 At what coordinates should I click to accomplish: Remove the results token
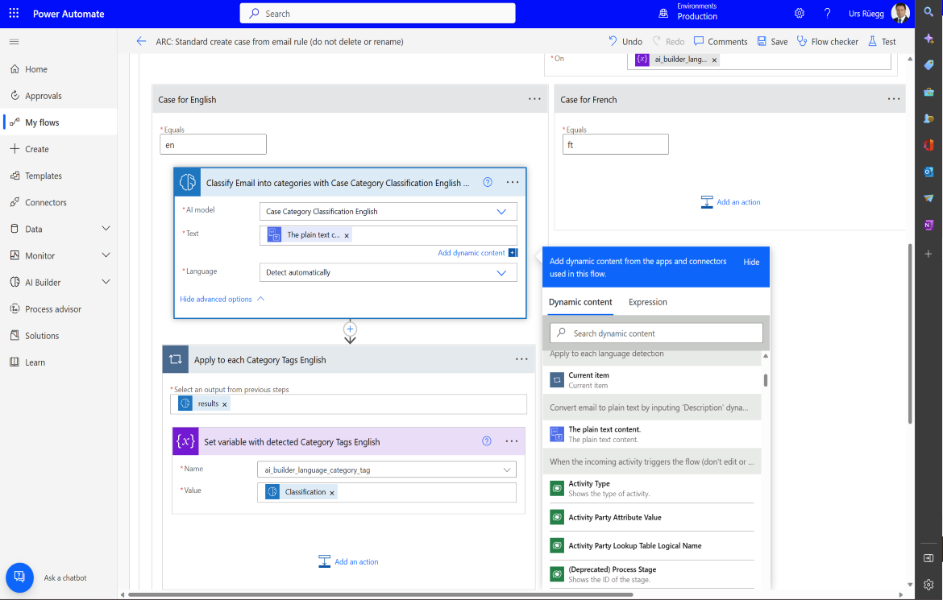pyautogui.click(x=224, y=404)
